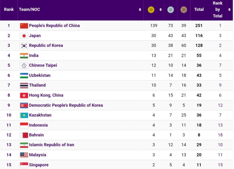Sort table by gold medal arrows
Screen dimensions: 234x169
point(159,10)
